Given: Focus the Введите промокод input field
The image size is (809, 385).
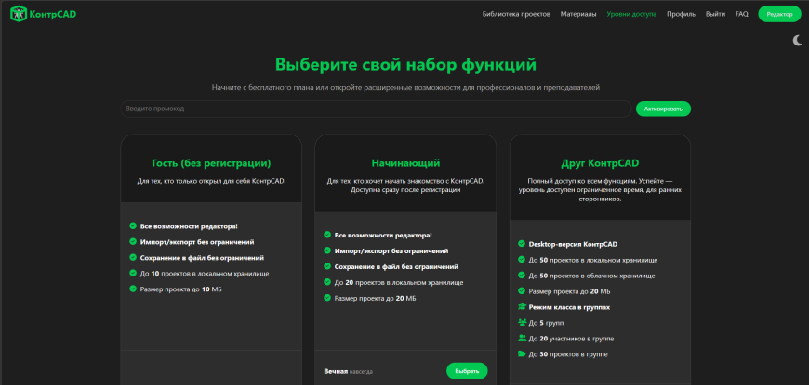Looking at the screenshot, I should click(376, 109).
